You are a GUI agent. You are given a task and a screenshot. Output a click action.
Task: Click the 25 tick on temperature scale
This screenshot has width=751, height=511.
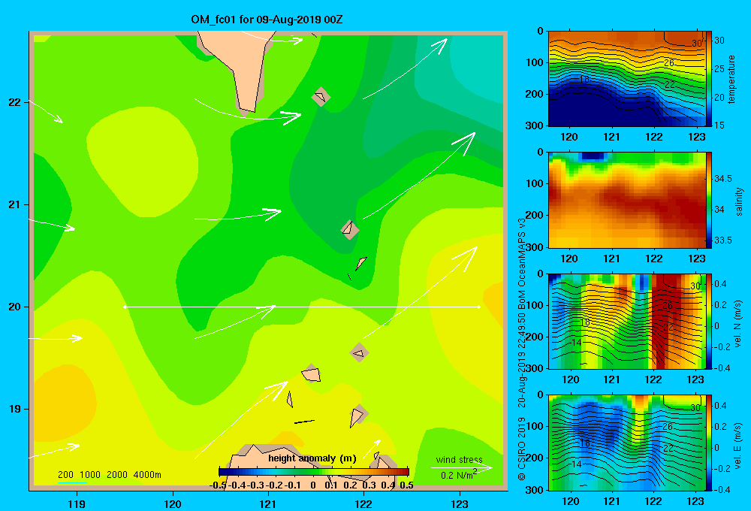[x=719, y=69]
